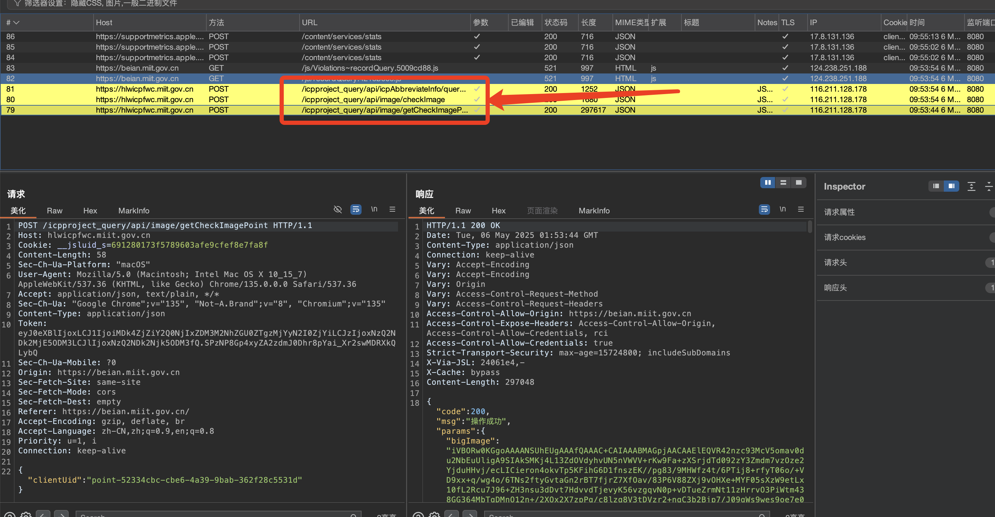Toggle \n newline display in response panel
Image resolution: width=995 pixels, height=517 pixels.
click(x=783, y=209)
